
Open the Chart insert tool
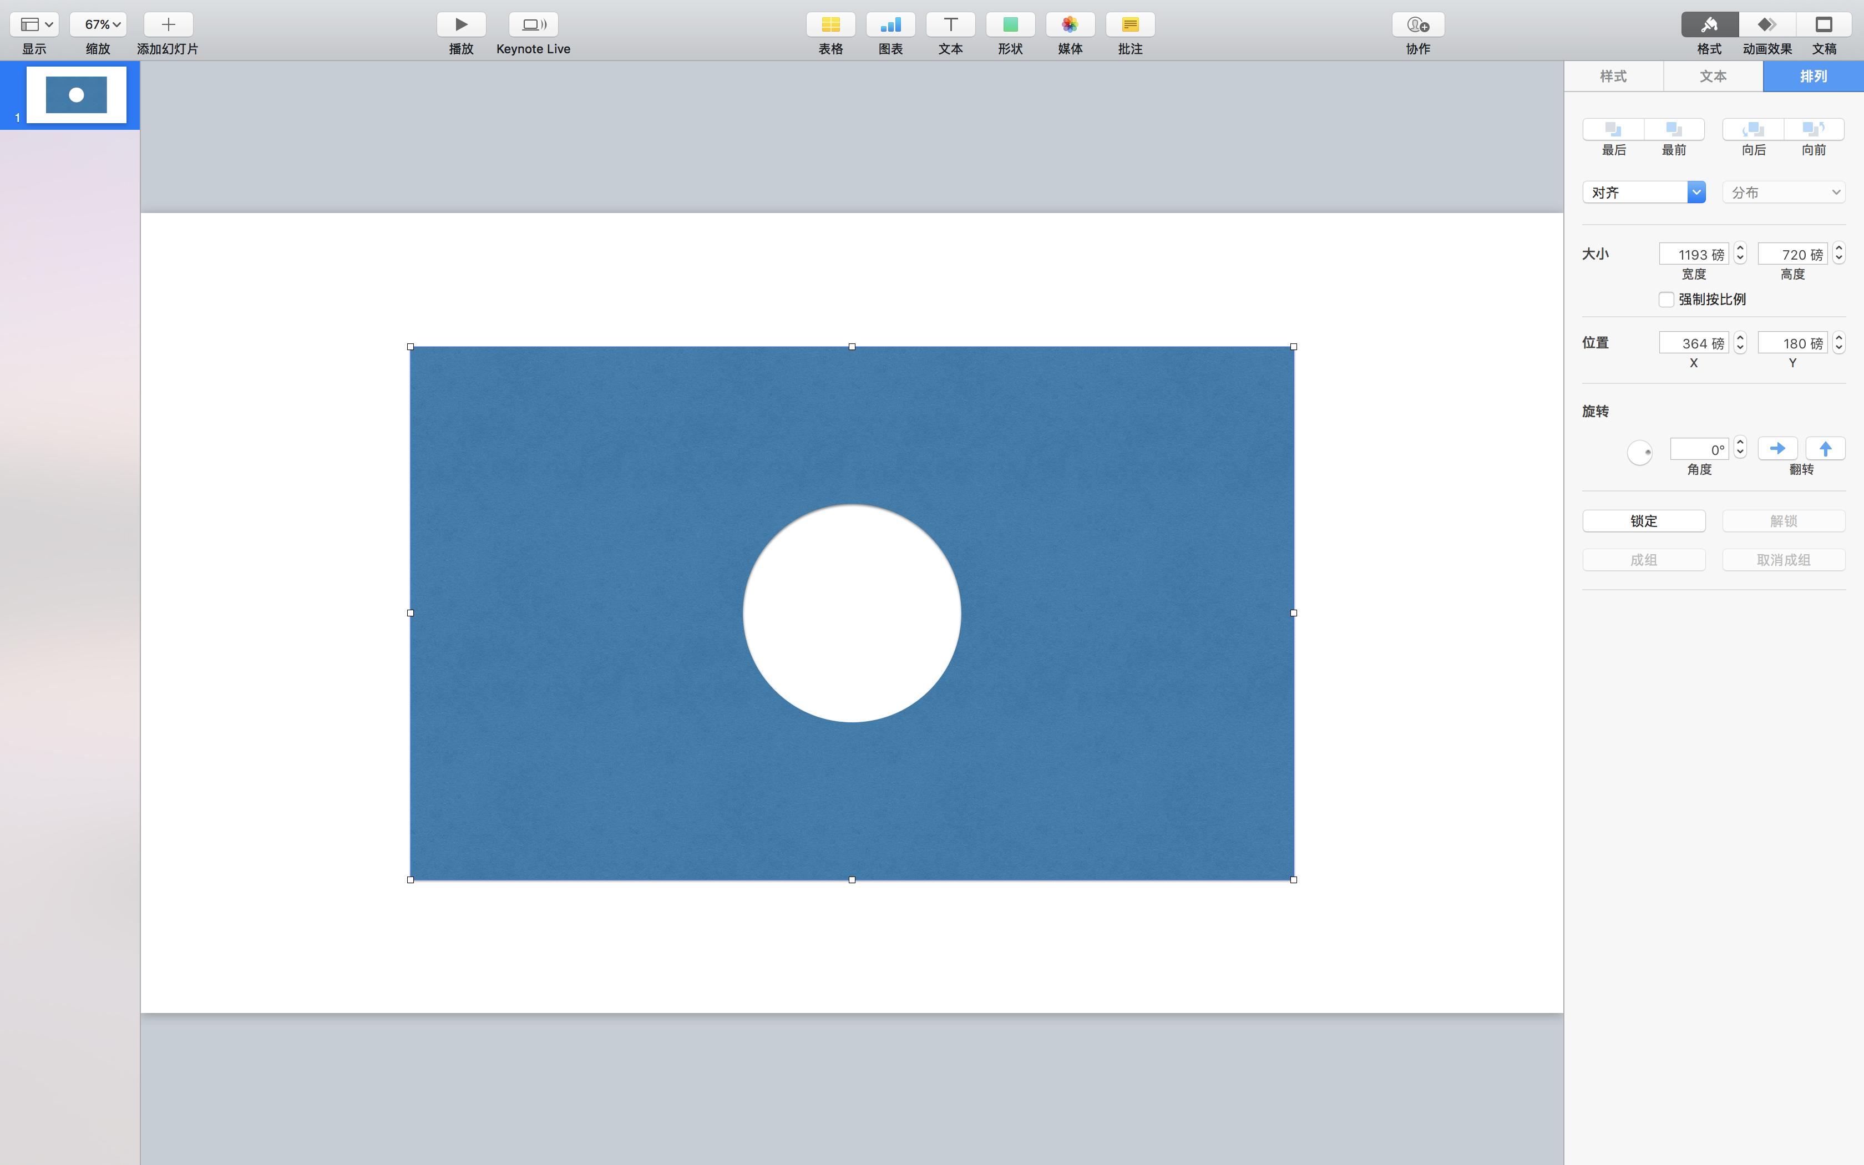(x=890, y=24)
